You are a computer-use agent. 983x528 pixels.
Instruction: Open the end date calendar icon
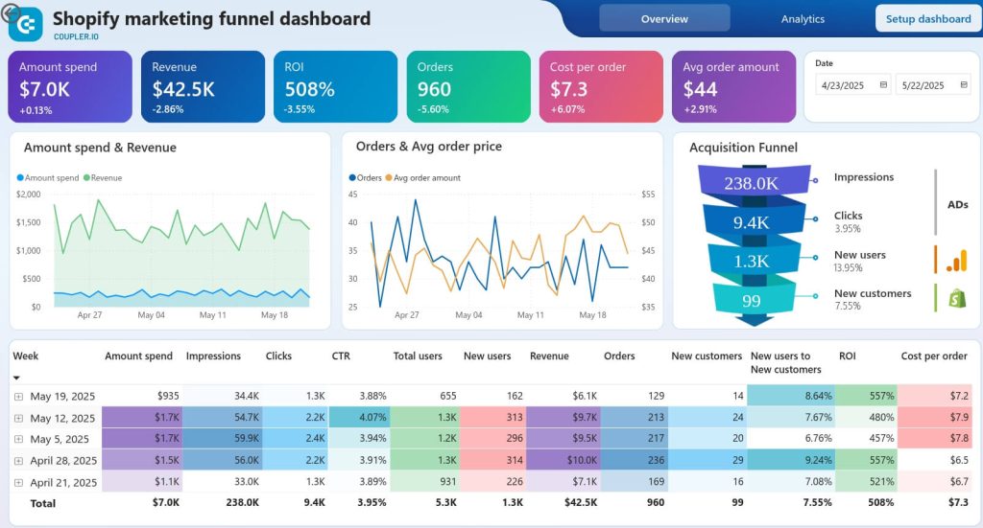pos(964,85)
